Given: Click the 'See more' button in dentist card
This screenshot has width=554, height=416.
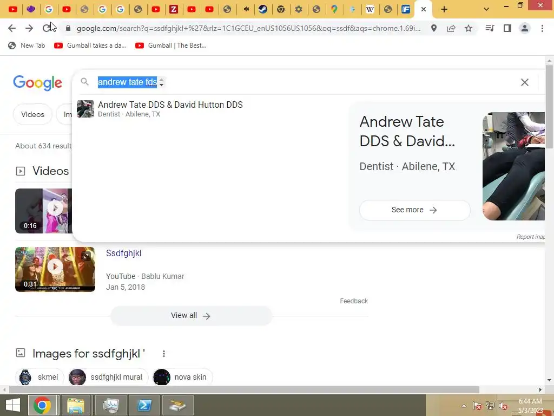Looking at the screenshot, I should tap(414, 210).
